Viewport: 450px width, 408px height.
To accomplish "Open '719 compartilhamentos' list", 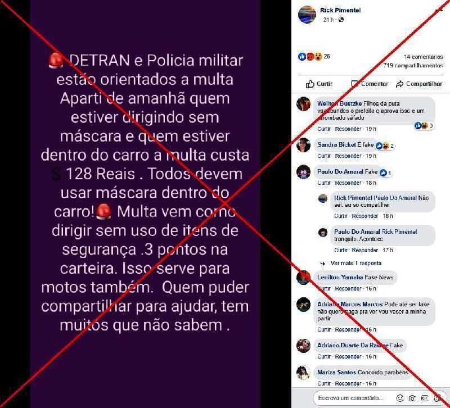I will pyautogui.click(x=413, y=66).
